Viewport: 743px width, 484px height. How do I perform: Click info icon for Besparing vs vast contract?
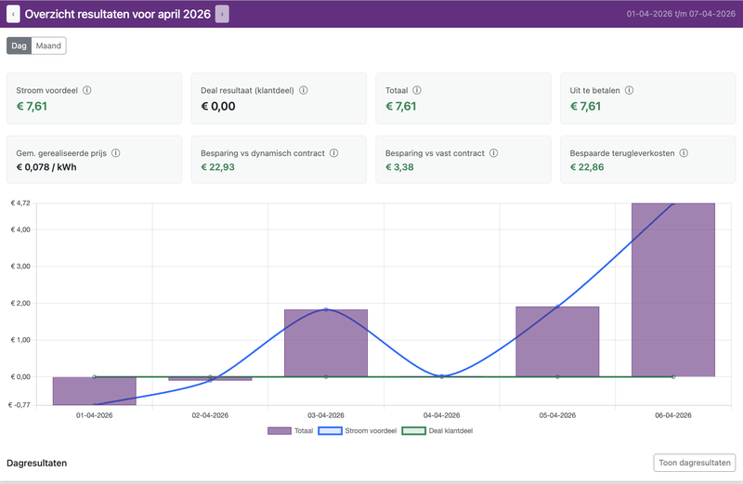click(x=493, y=152)
